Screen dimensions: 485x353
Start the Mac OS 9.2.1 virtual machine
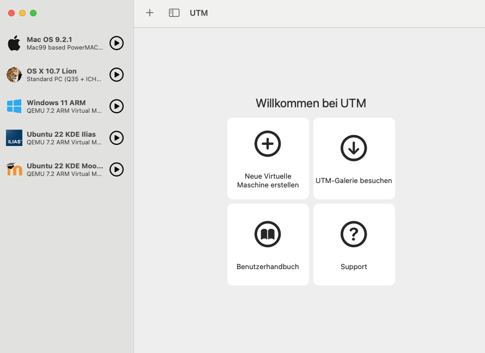click(x=117, y=43)
